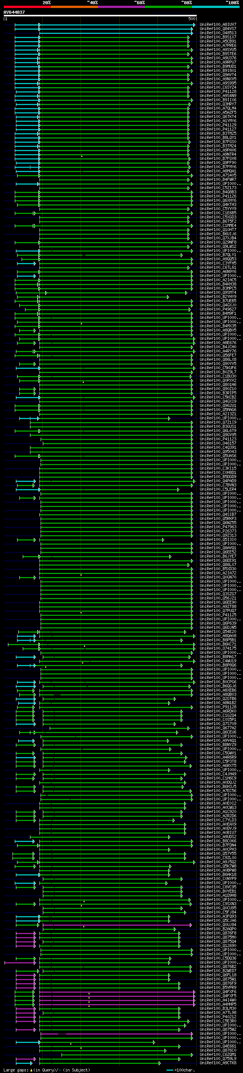Click the red ~20% identity legend segment

click(x=27, y=7)
